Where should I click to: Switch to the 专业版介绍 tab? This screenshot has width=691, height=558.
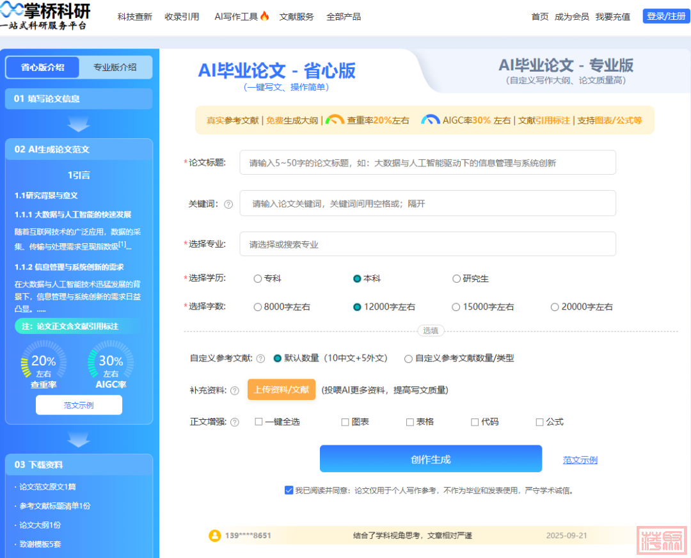click(x=115, y=67)
